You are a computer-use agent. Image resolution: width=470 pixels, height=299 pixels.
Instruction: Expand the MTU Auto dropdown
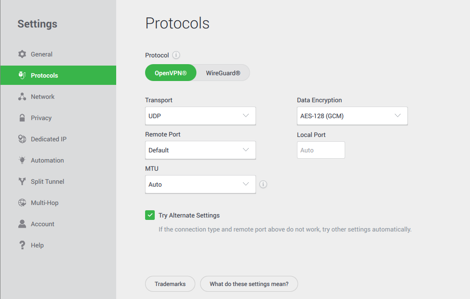tap(200, 184)
